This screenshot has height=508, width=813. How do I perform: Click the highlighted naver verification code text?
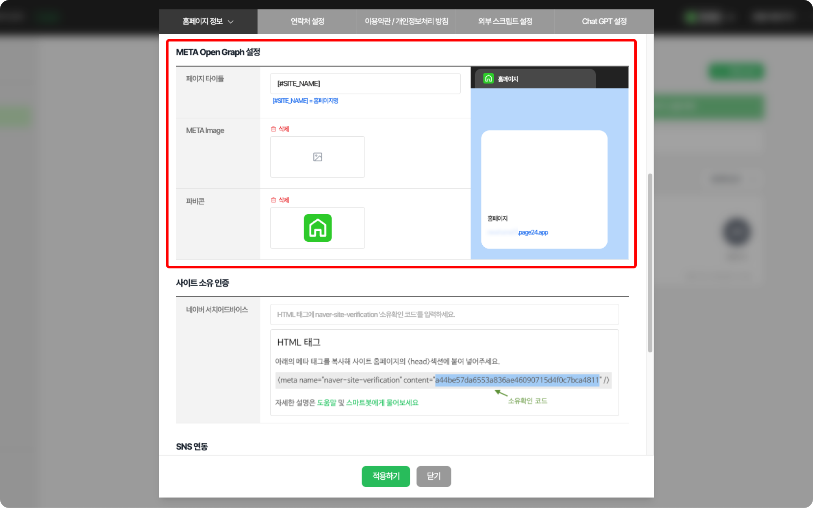point(517,380)
